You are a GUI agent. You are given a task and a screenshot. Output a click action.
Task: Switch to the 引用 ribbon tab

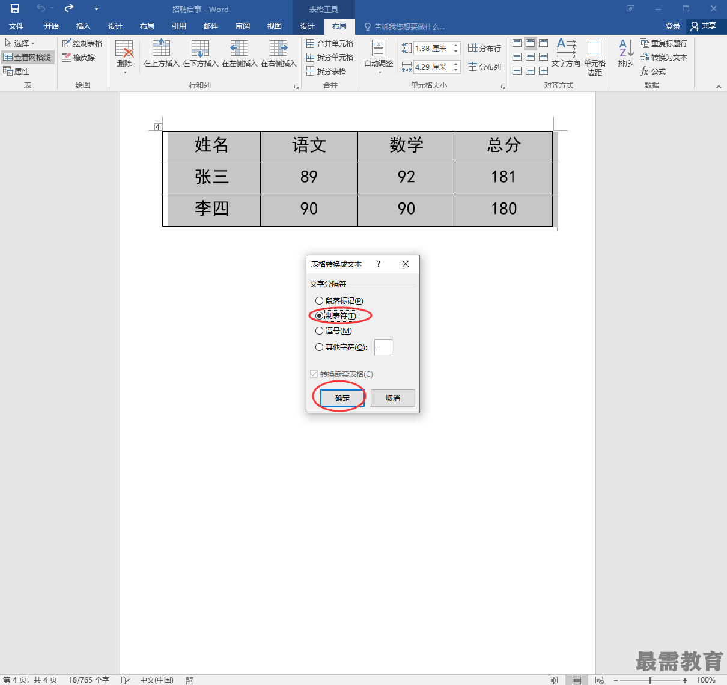(x=179, y=26)
